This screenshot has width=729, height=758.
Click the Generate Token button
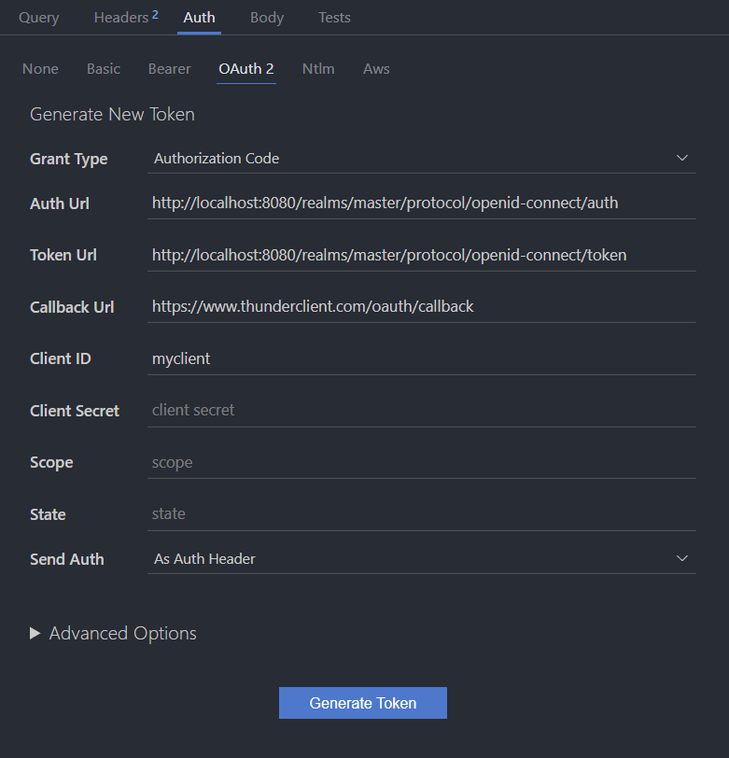[362, 703]
